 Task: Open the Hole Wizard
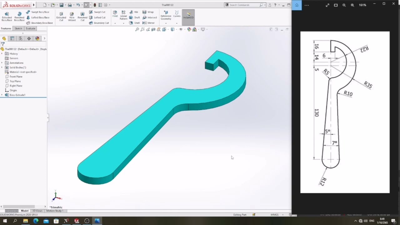72,17
